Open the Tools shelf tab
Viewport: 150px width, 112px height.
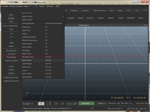tap(137, 10)
